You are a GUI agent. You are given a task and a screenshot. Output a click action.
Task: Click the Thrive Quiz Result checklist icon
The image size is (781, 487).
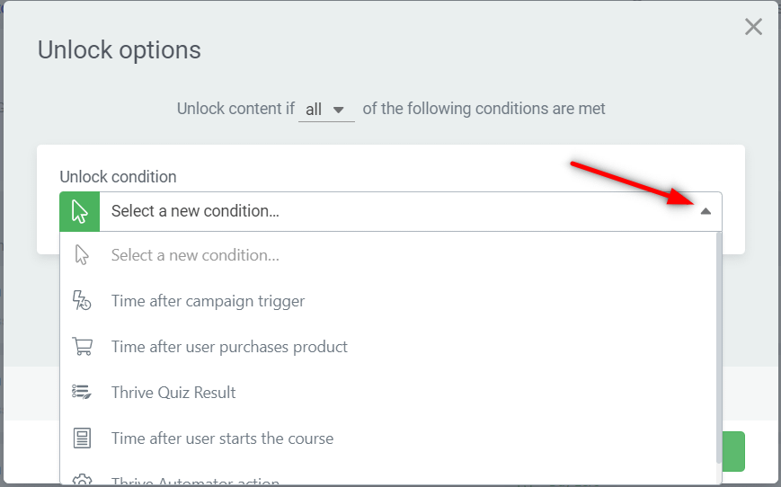pyautogui.click(x=82, y=393)
